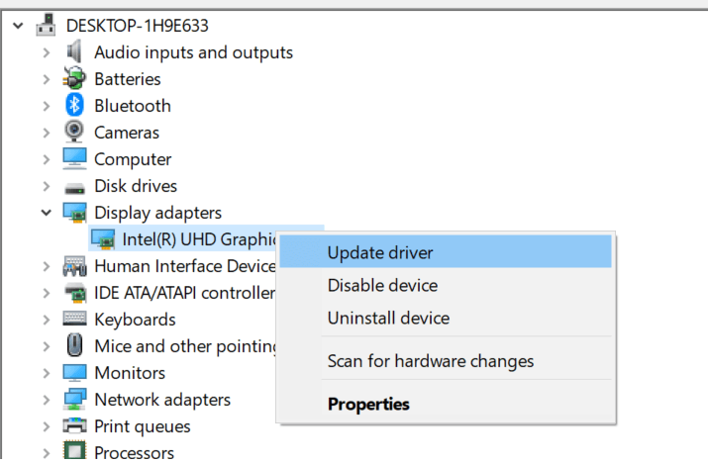This screenshot has height=464, width=708.
Task: Click the Mice and pointing devices icon
Action: pyautogui.click(x=74, y=345)
